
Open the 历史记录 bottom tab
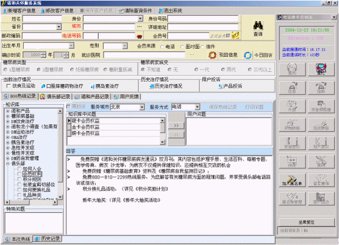click(48, 239)
